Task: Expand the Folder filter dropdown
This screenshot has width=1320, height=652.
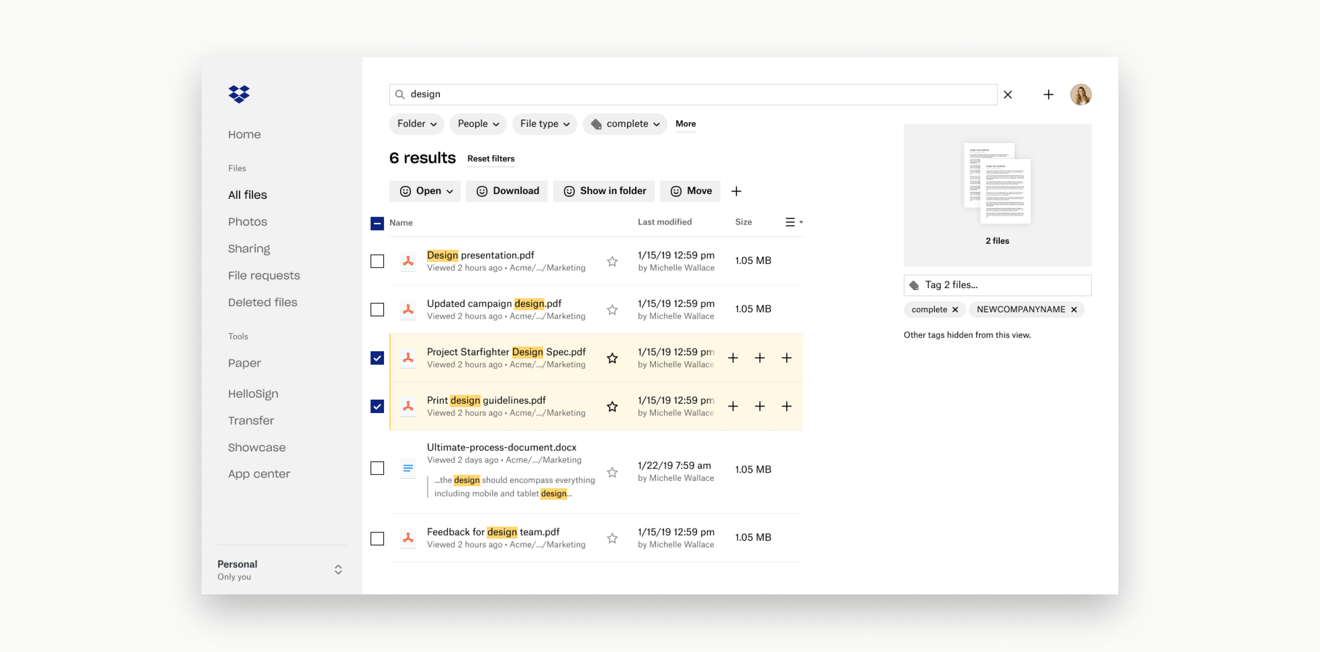Action: (x=417, y=124)
